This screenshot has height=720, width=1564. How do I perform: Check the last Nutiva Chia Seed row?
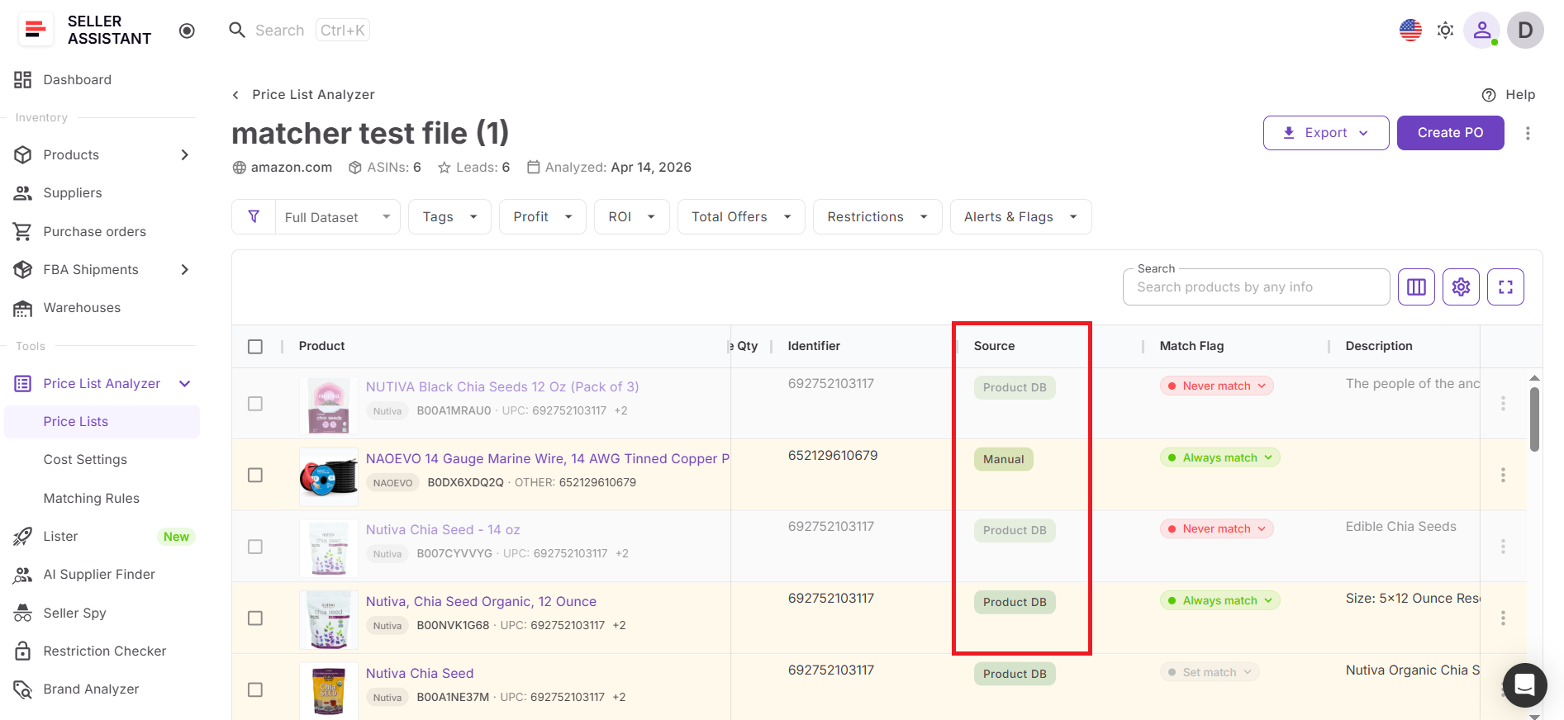pyautogui.click(x=255, y=690)
